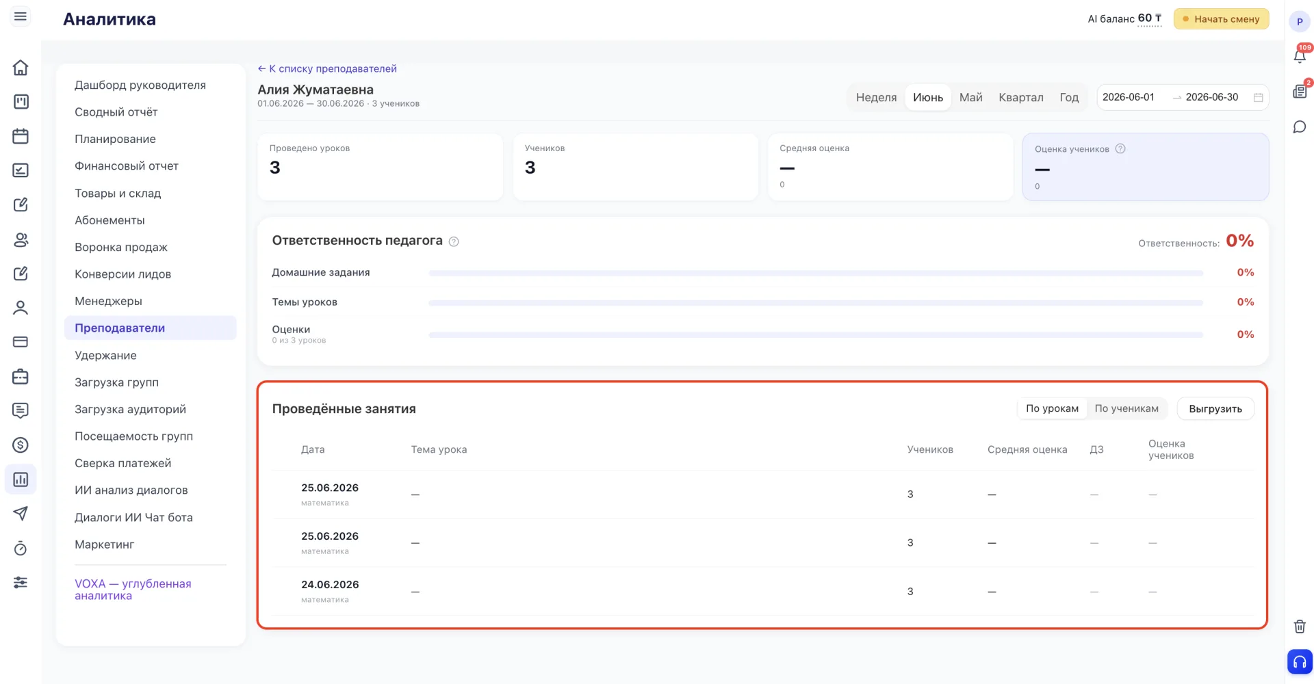Click help icon beside Ответственность педагога
The image size is (1314, 684).
pyautogui.click(x=454, y=241)
